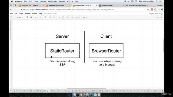This screenshot has width=173, height=97.
Task: Open the connection arrow style dropdown
Action: click(x=73, y=17)
